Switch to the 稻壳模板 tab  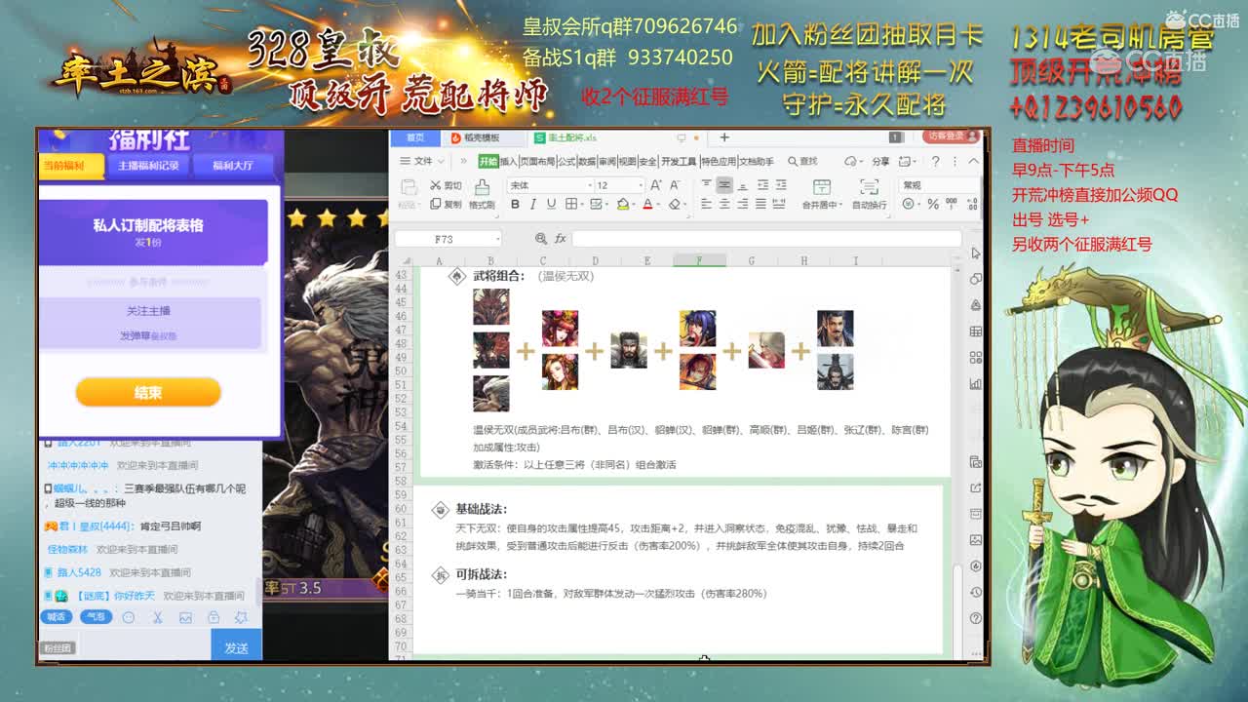click(x=483, y=137)
